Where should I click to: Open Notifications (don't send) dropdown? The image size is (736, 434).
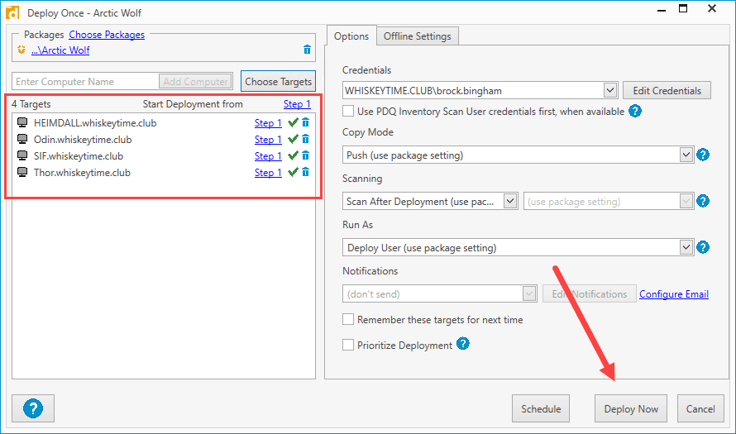440,293
